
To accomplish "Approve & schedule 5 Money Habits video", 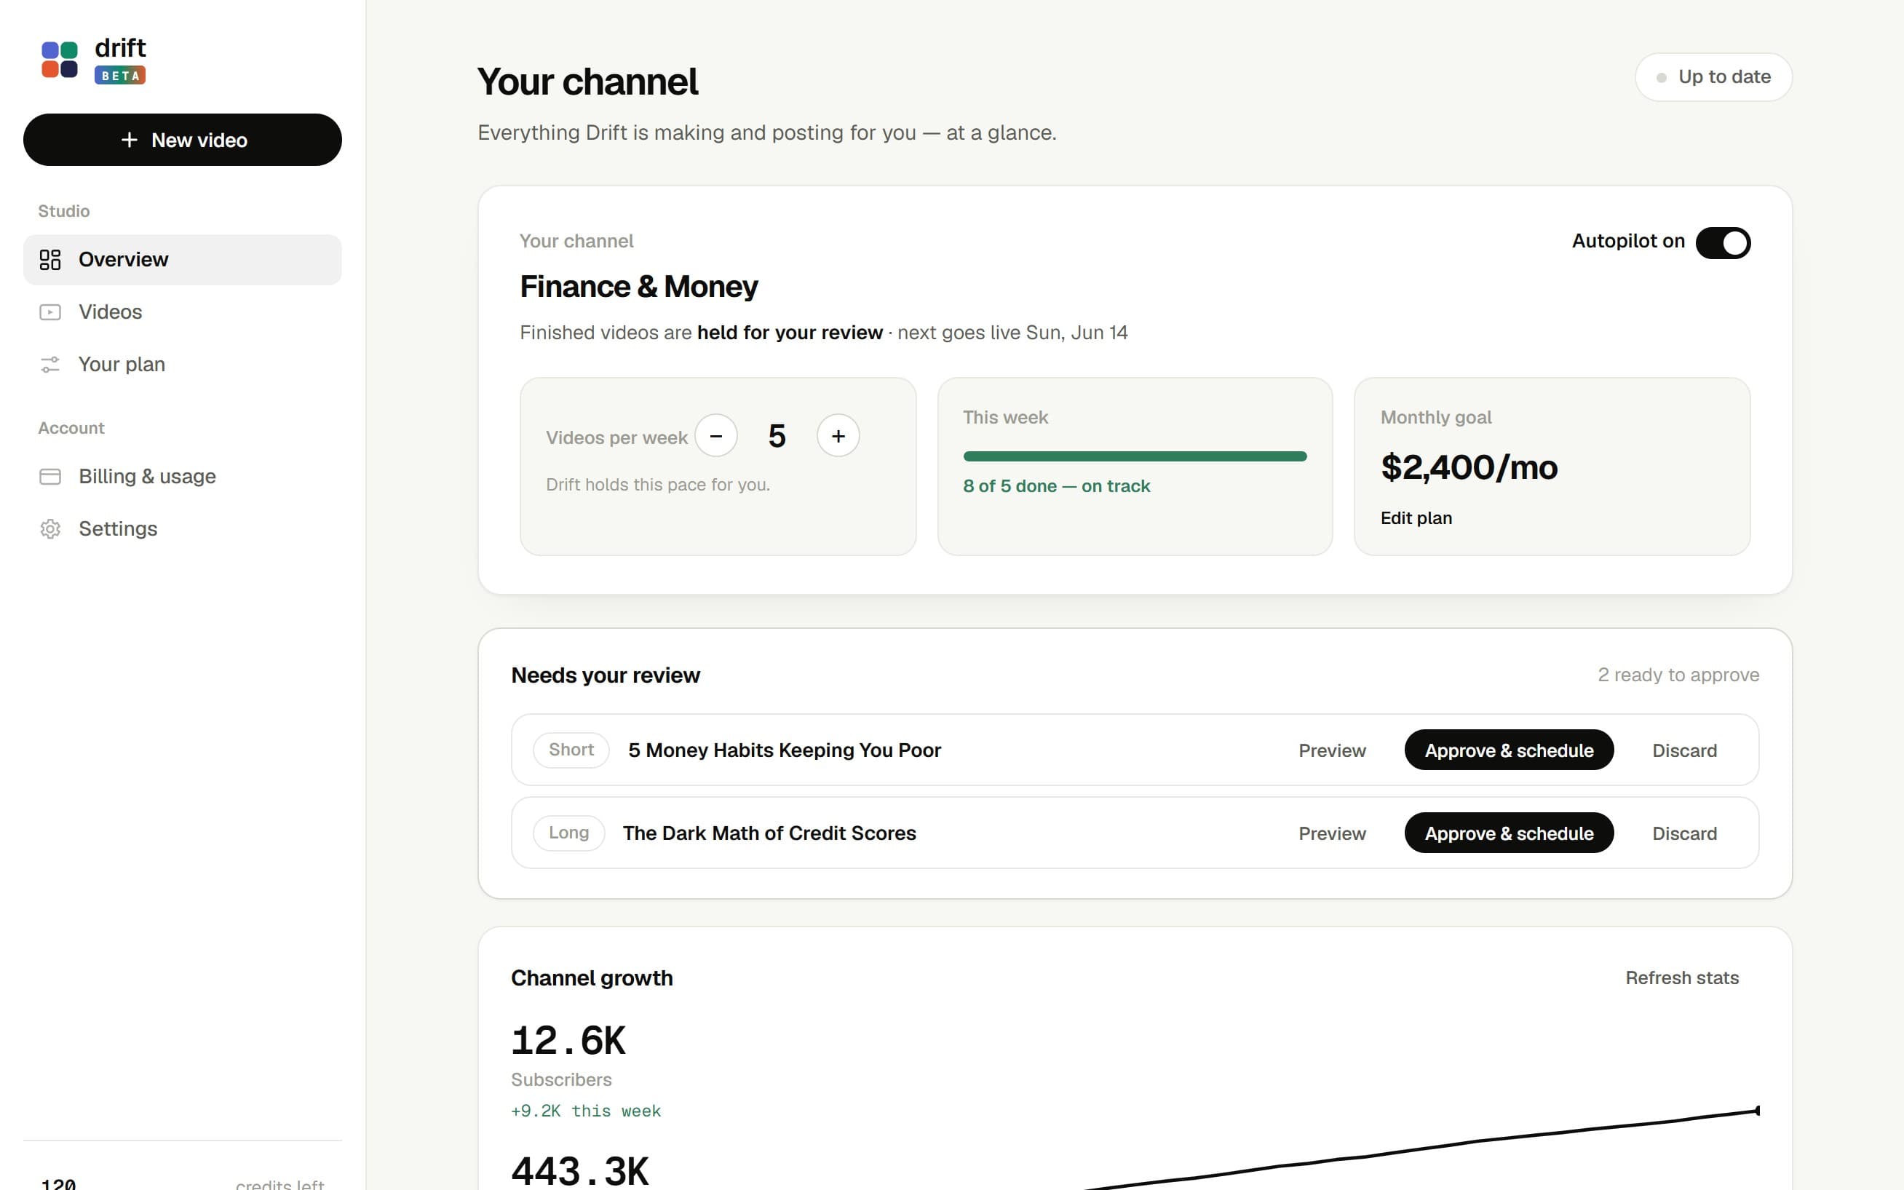I will (1509, 750).
